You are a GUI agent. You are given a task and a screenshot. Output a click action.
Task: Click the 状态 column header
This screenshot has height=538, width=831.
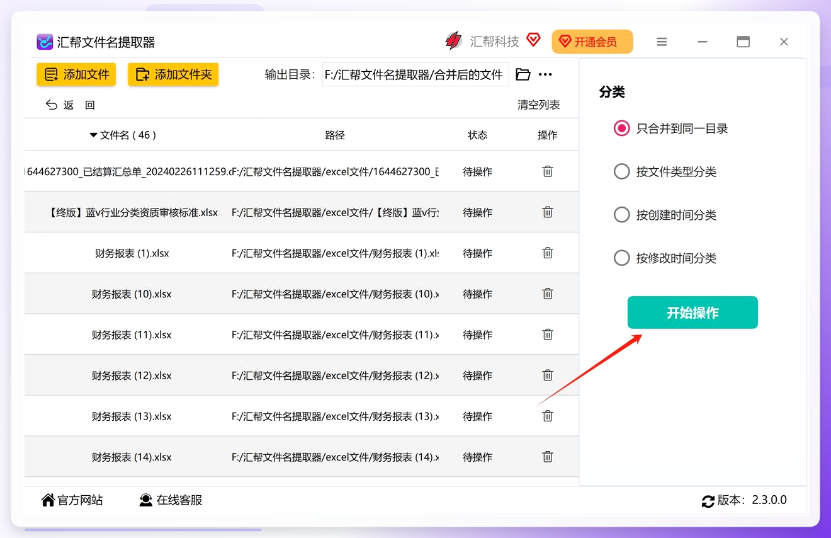[x=478, y=135]
